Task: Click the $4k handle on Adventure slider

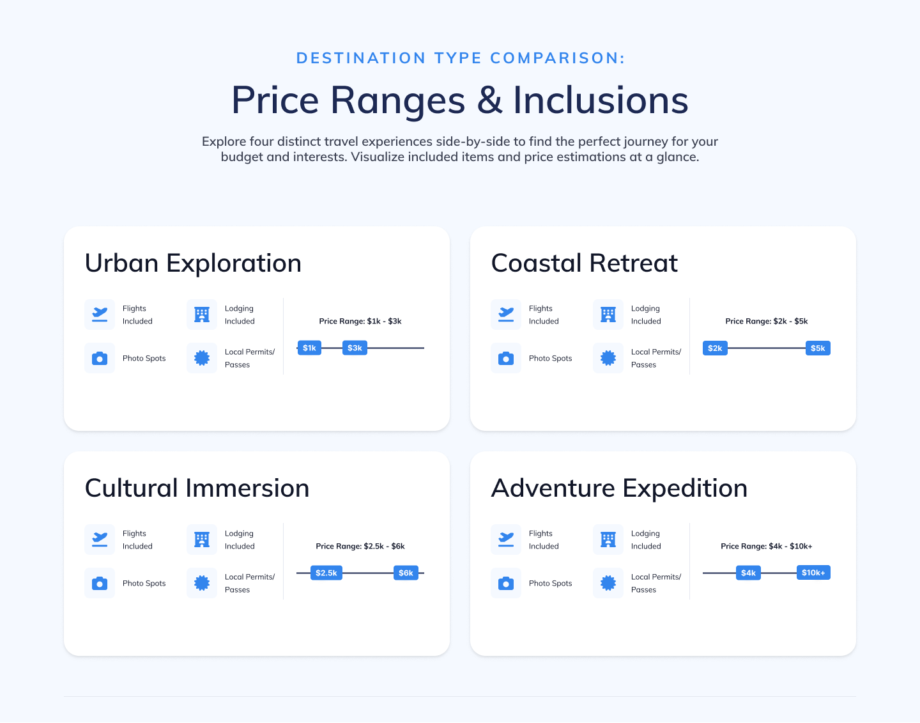Action: [748, 573]
